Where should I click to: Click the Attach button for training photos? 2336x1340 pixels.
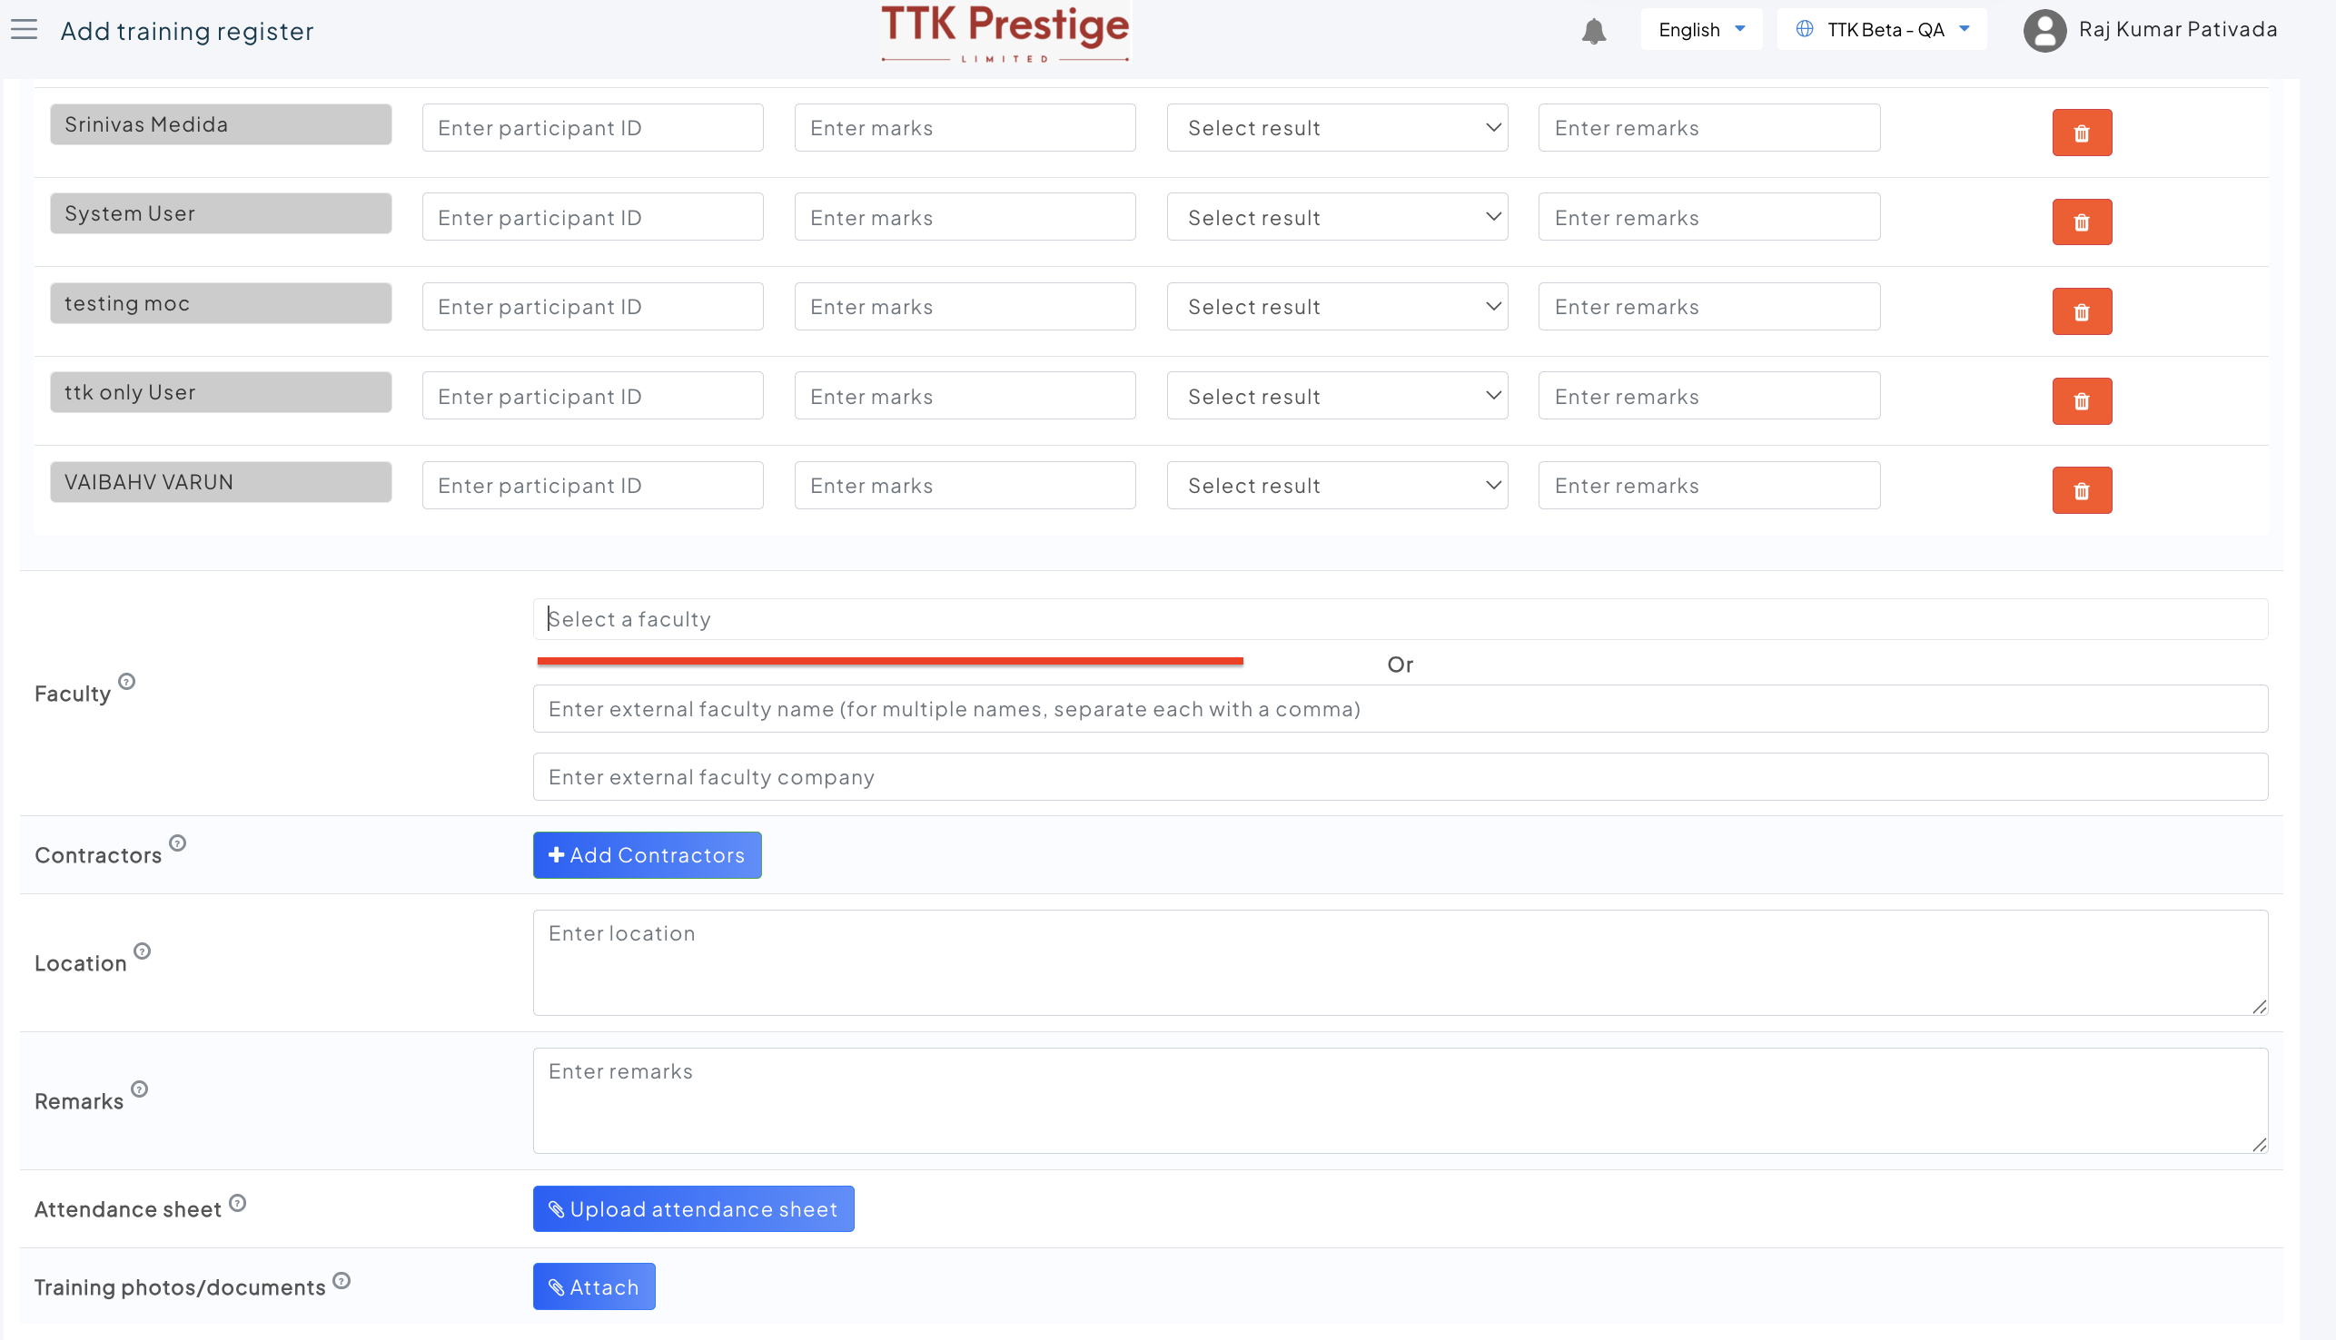point(594,1286)
